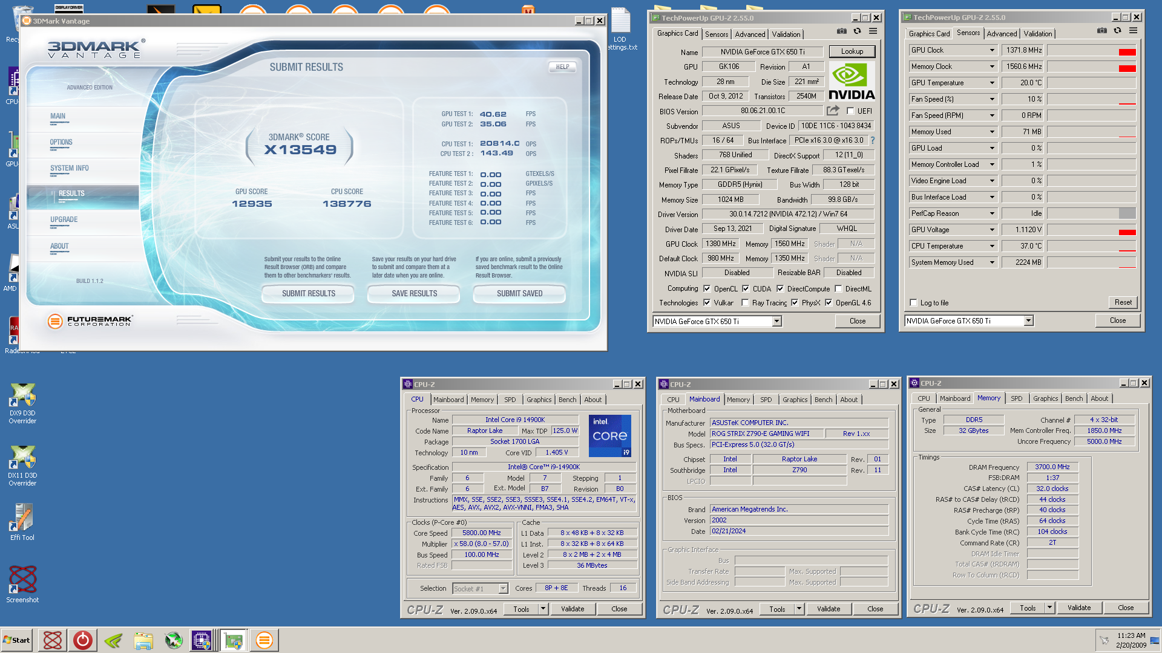
Task: Click the GPU Clock sensor red graph bar
Action: pos(1127,52)
